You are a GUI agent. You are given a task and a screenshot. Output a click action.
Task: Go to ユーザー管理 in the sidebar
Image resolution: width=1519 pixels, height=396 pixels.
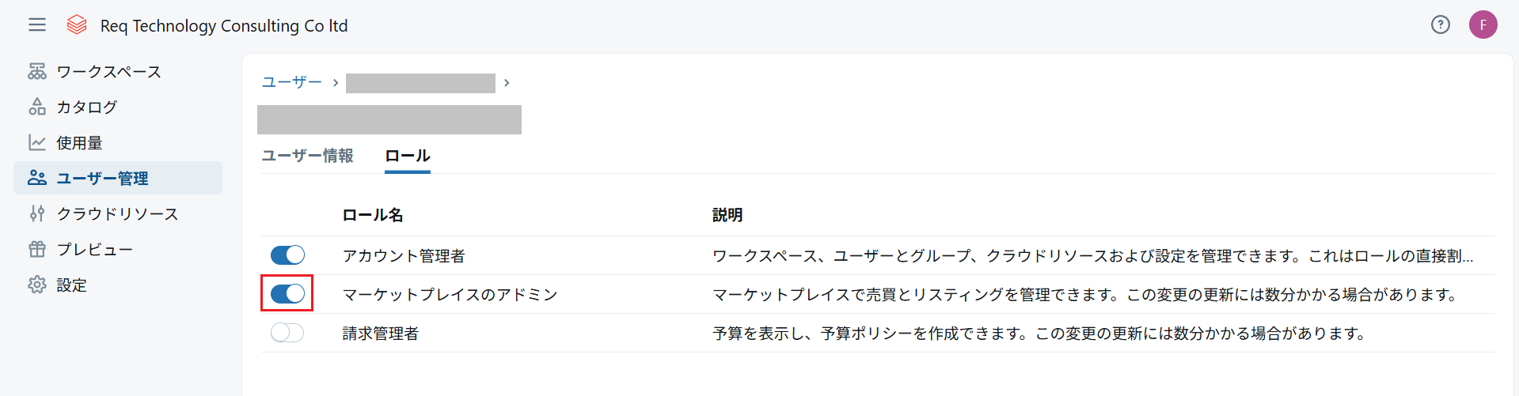tap(102, 179)
